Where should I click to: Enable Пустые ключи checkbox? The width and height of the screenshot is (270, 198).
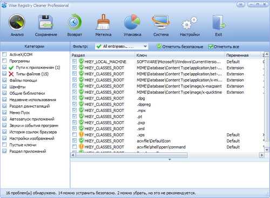tap(4, 145)
